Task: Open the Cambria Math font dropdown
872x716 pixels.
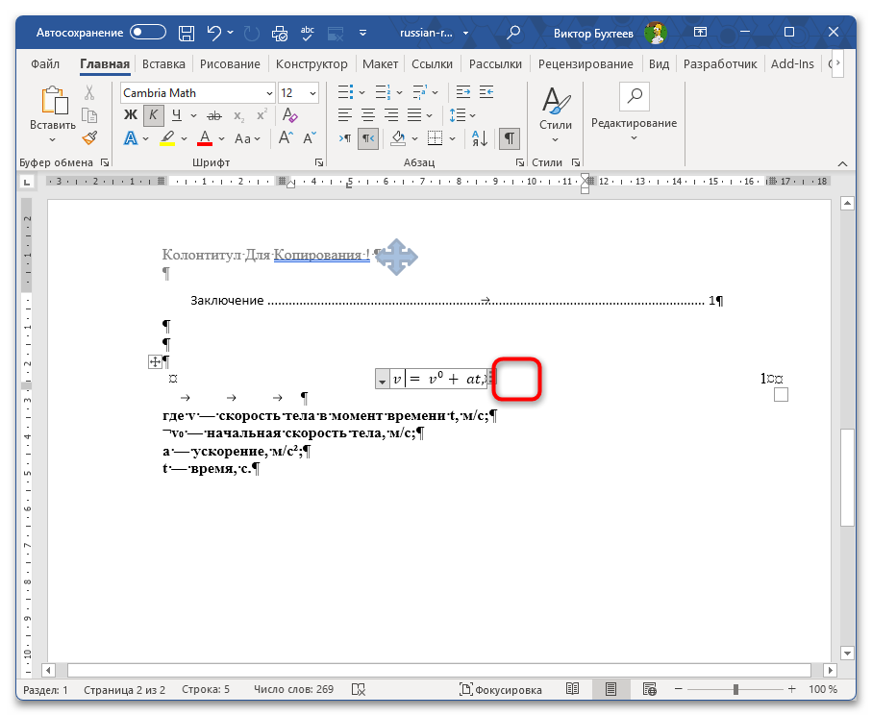Action: coord(269,93)
